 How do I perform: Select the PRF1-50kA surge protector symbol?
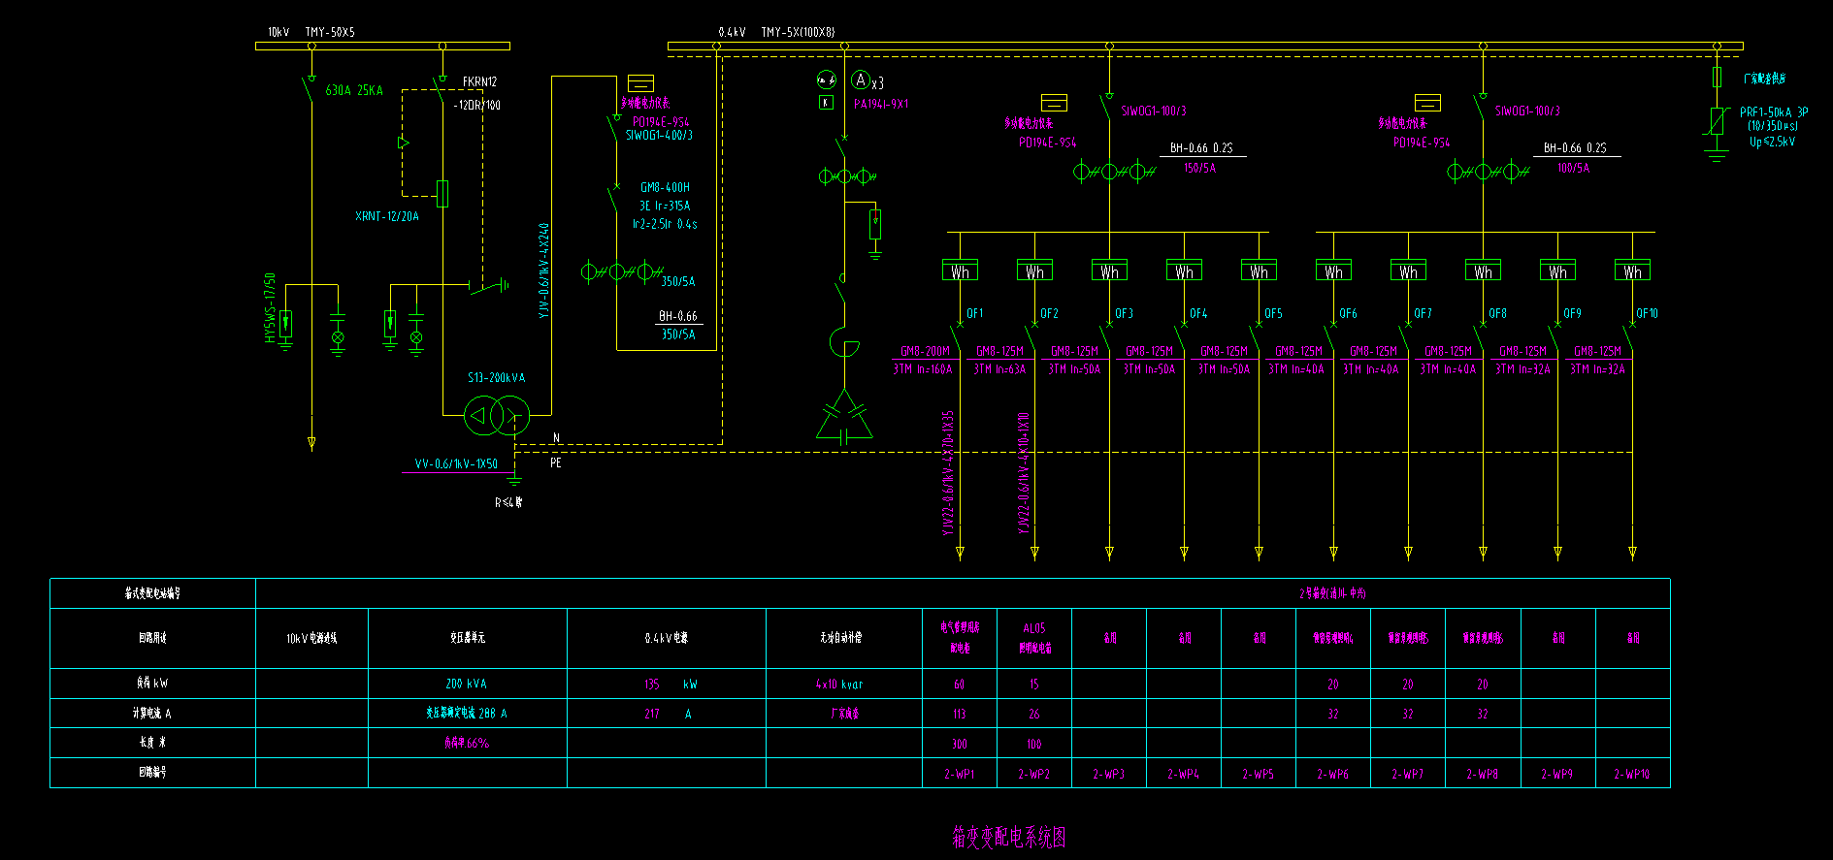(1717, 121)
